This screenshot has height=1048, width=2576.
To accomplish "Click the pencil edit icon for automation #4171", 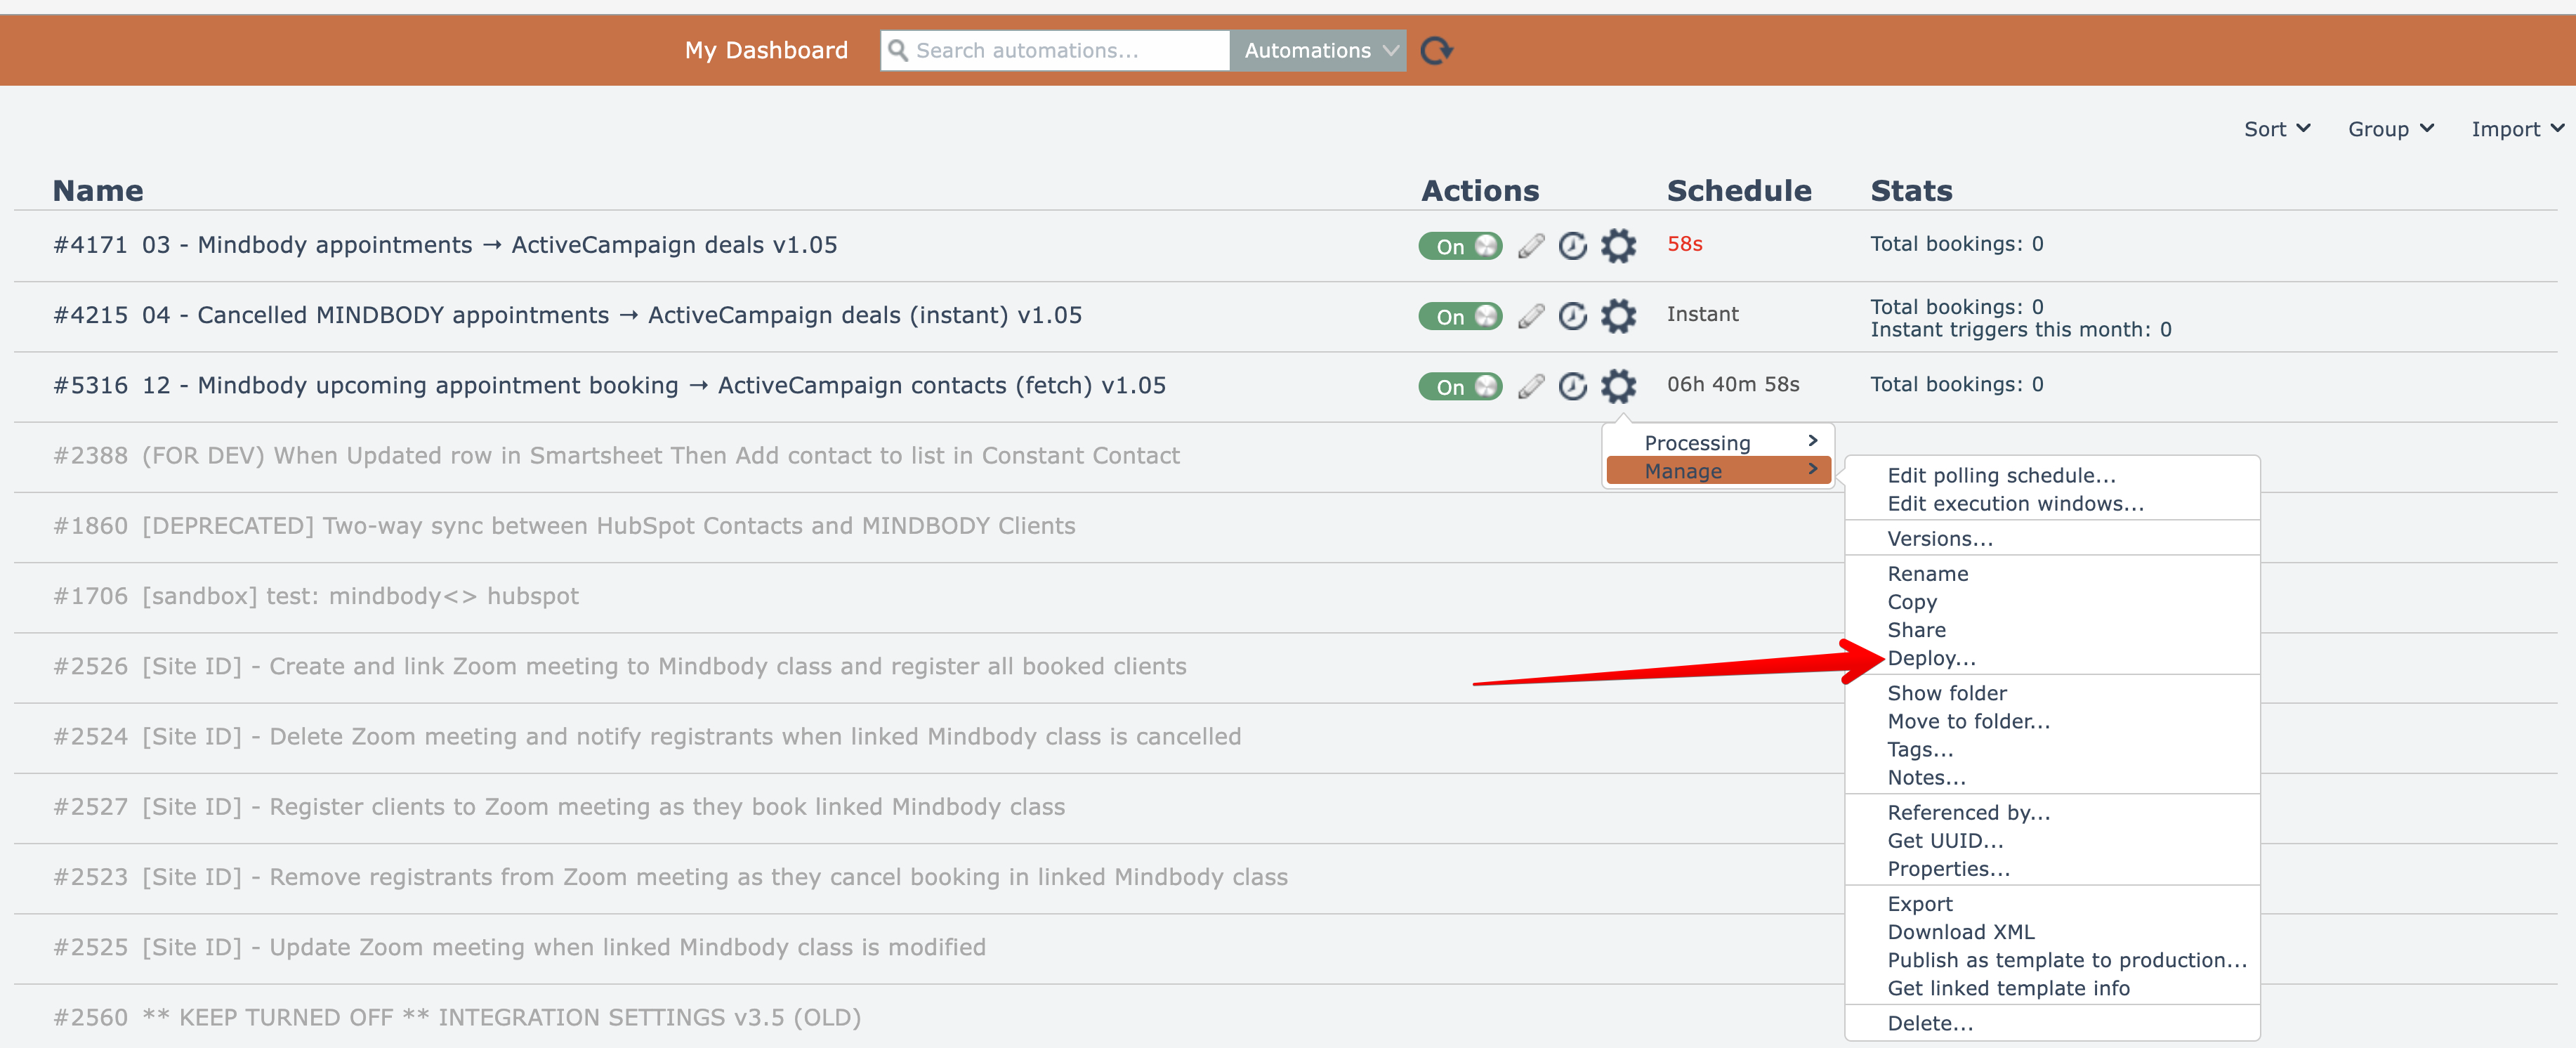I will click(1530, 246).
